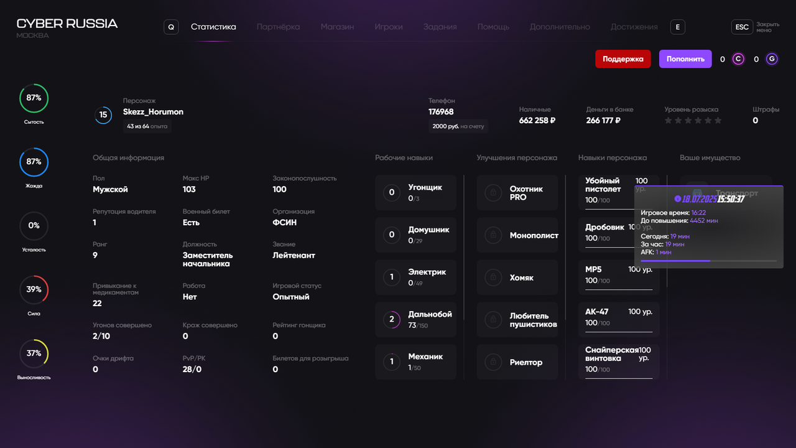This screenshot has height=448, width=796.
Task: Select the Помощь tab
Action: 493,27
